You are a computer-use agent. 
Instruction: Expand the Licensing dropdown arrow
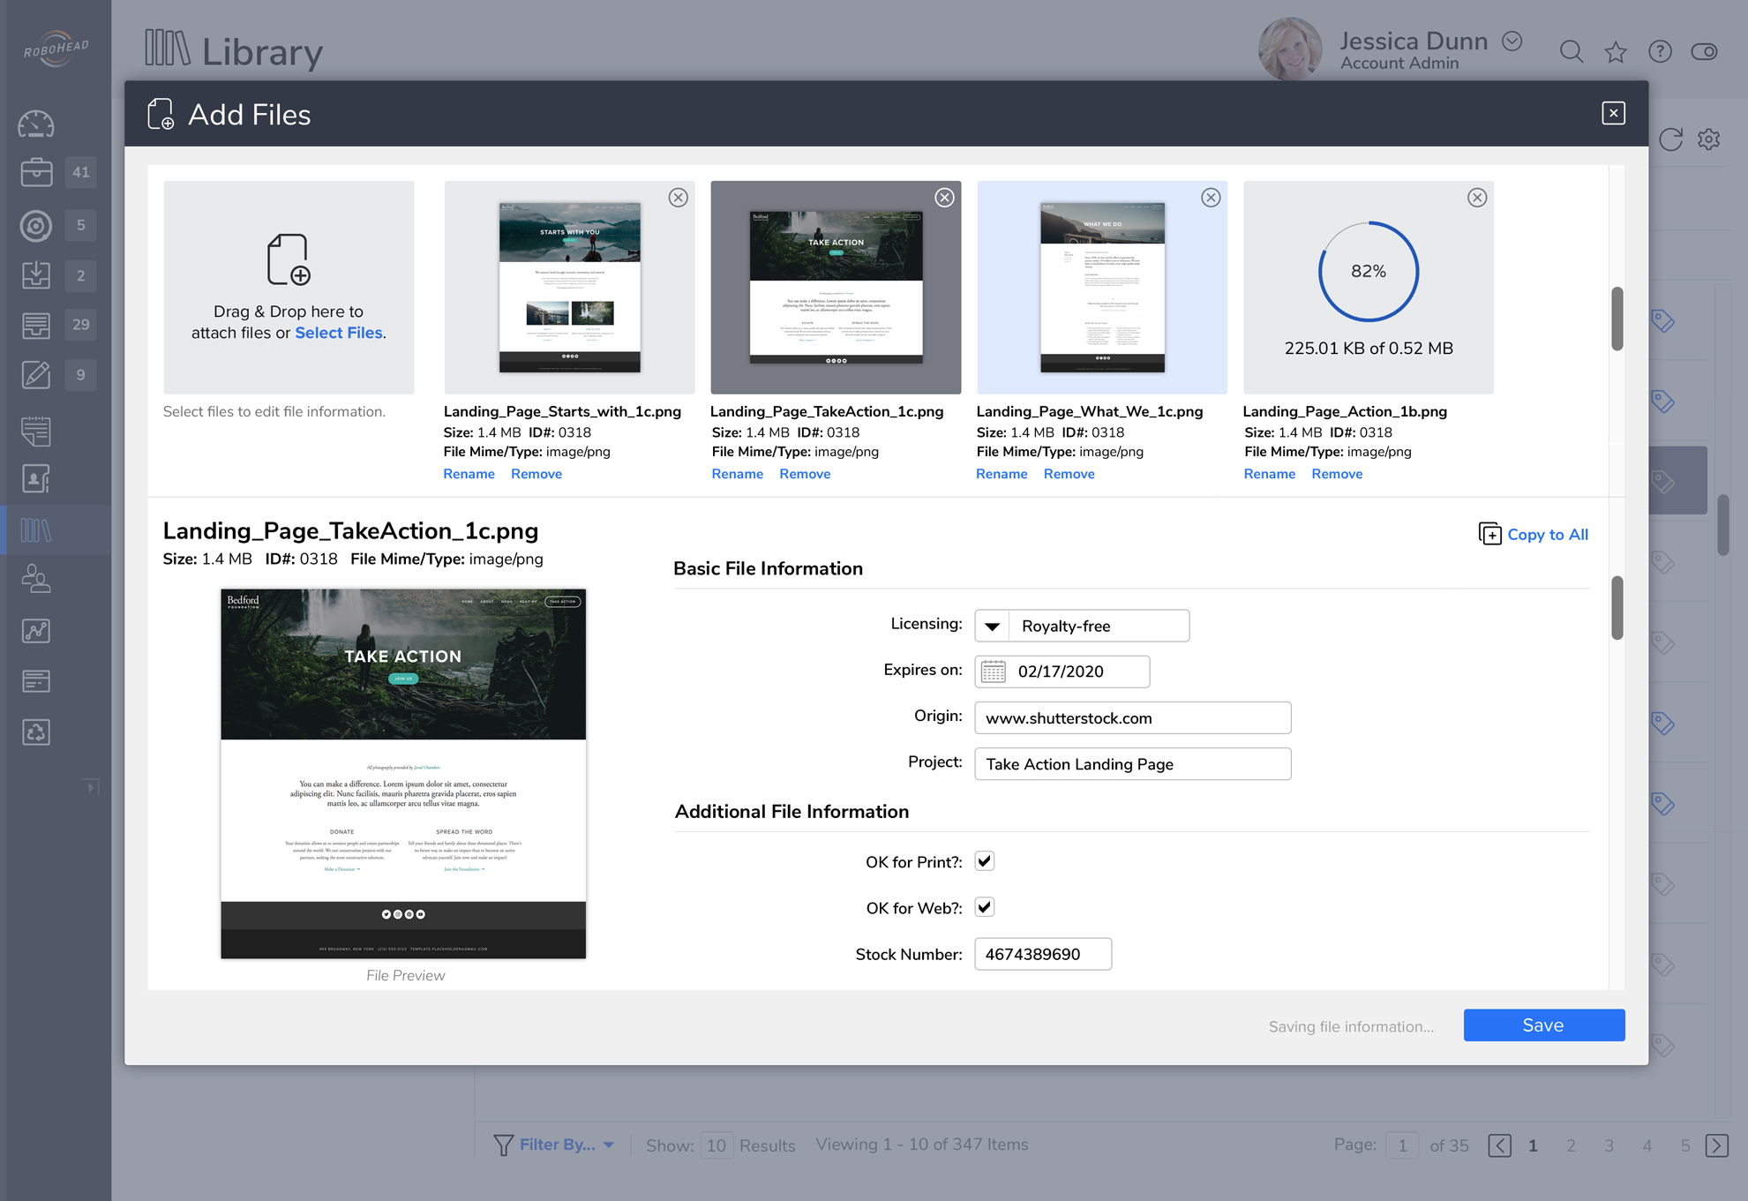tap(992, 627)
